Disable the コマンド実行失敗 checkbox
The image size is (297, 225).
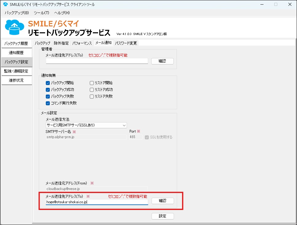[48, 103]
